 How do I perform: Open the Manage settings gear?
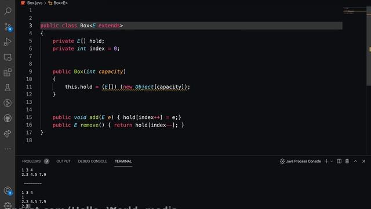coord(8,206)
